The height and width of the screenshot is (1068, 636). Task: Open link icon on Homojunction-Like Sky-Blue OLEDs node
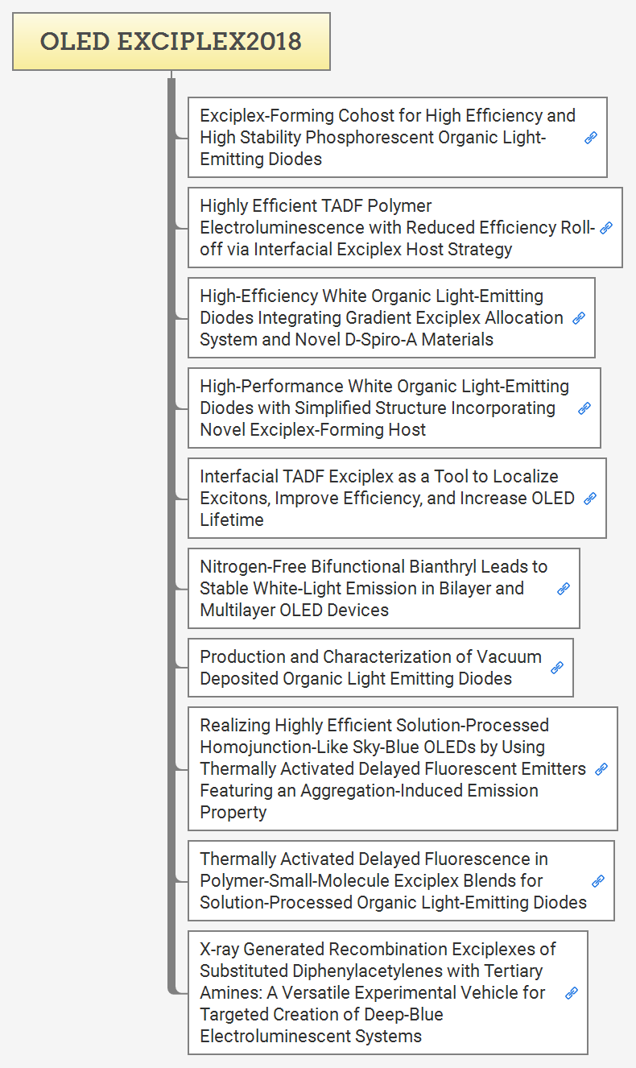pos(601,769)
